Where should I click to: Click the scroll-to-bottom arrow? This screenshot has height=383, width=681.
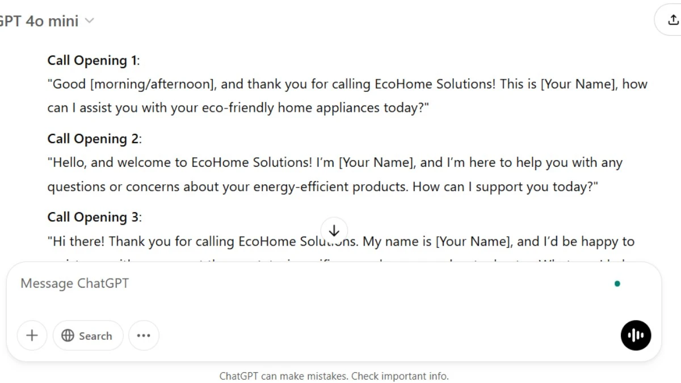334,230
